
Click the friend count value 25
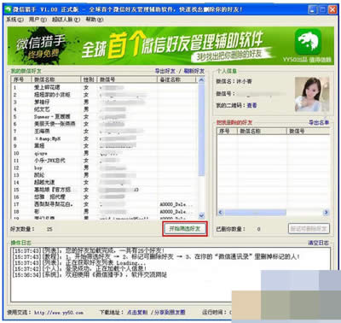pos(49,229)
